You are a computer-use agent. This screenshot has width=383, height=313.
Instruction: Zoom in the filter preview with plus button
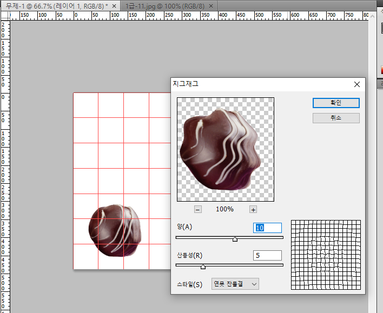(253, 209)
